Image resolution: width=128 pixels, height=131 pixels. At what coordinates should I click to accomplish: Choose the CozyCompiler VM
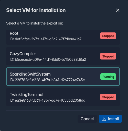63,56
